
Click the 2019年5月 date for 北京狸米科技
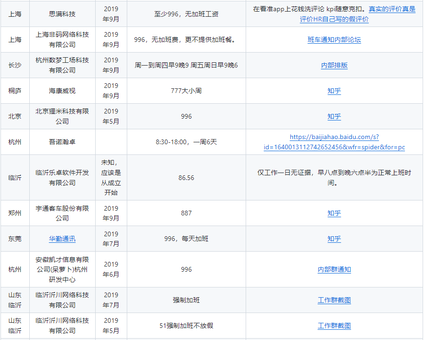[111, 116]
